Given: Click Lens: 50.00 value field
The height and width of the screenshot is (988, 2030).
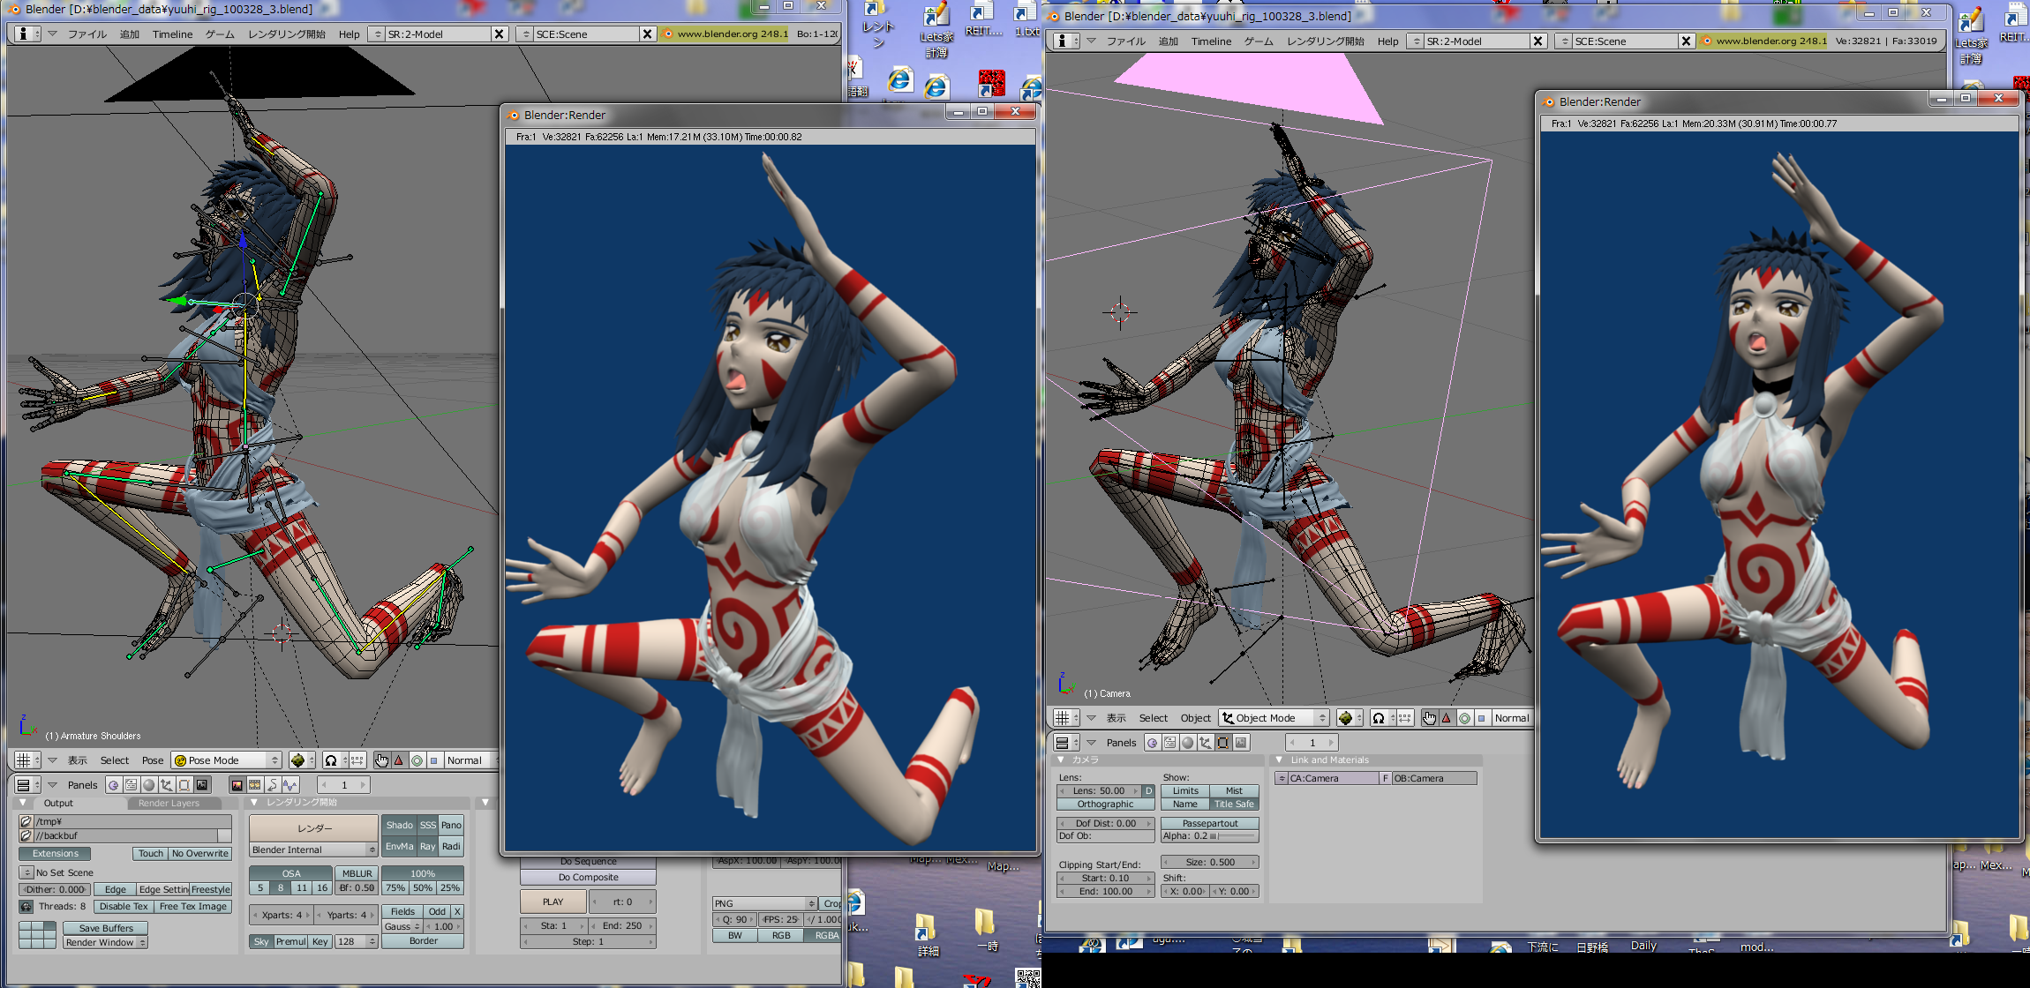Looking at the screenshot, I should pyautogui.click(x=1099, y=791).
